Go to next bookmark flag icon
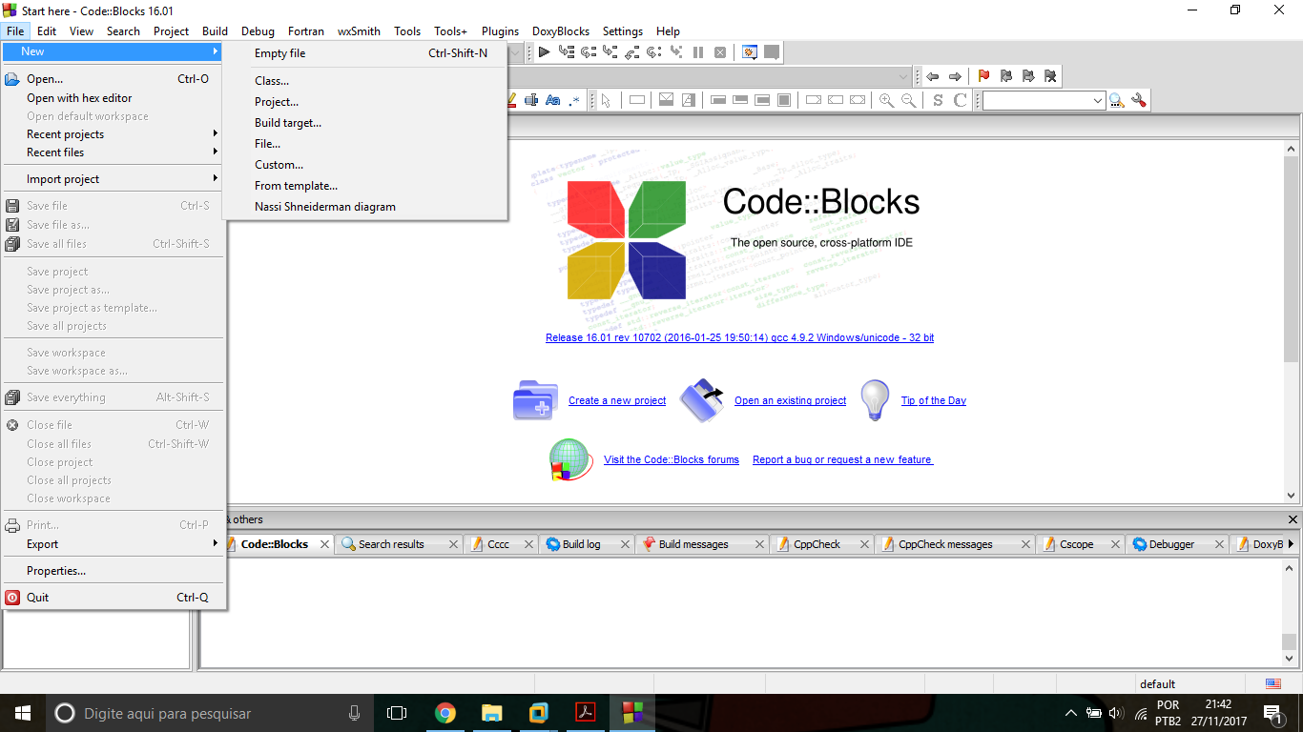 pos(1028,76)
